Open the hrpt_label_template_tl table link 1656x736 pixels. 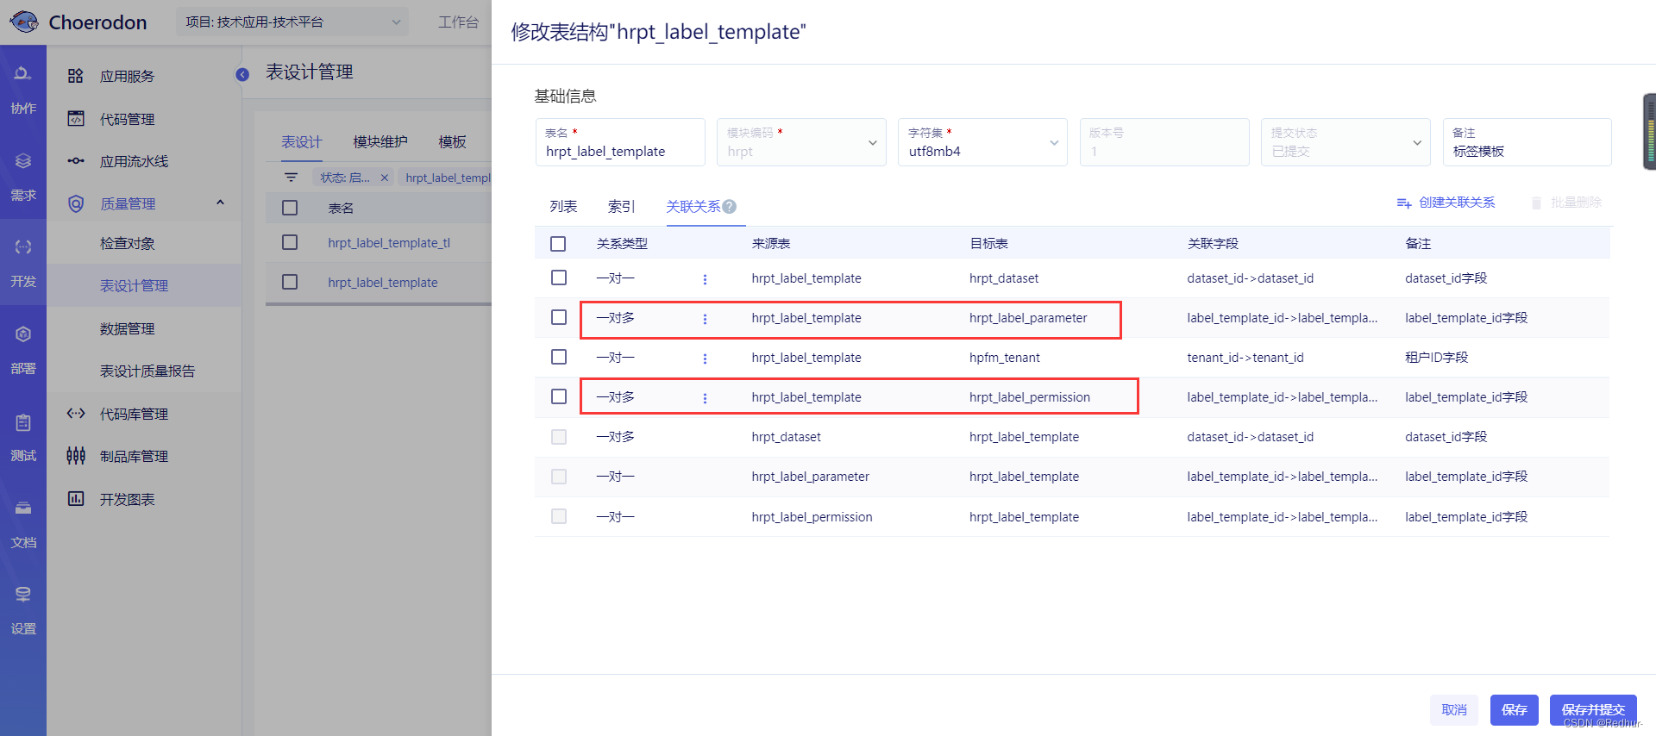pos(389,243)
